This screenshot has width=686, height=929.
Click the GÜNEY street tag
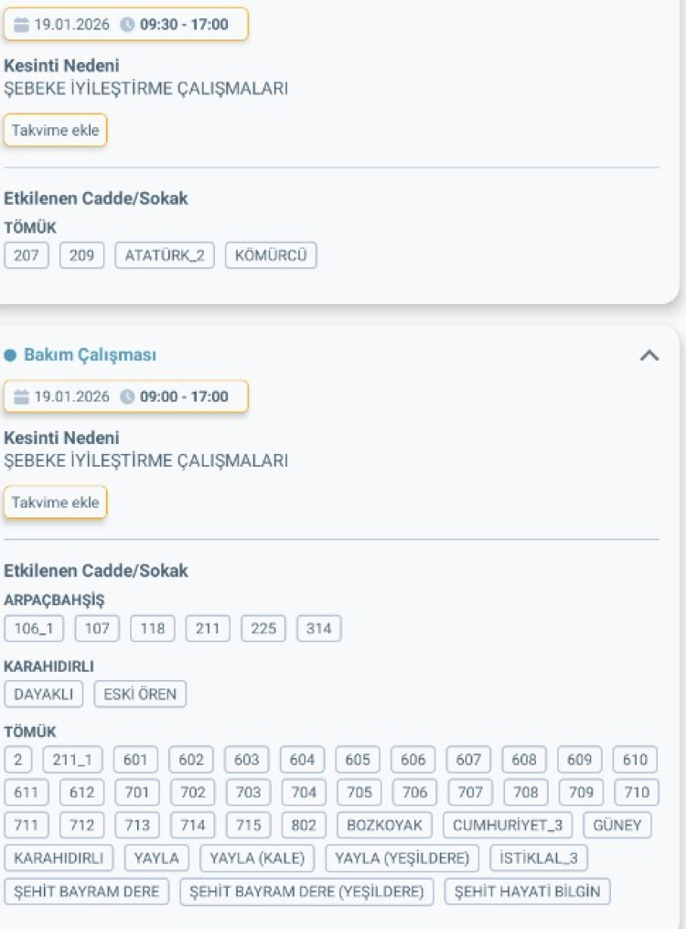(x=617, y=826)
